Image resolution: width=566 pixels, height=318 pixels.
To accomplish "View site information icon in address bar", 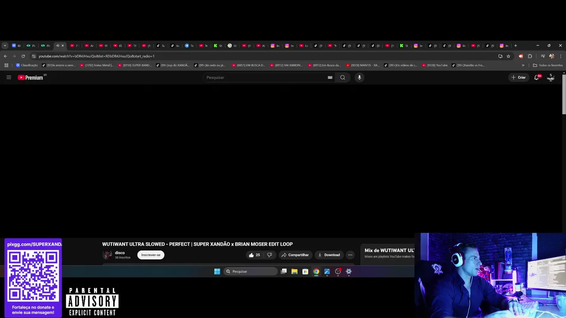I will 34,56.
